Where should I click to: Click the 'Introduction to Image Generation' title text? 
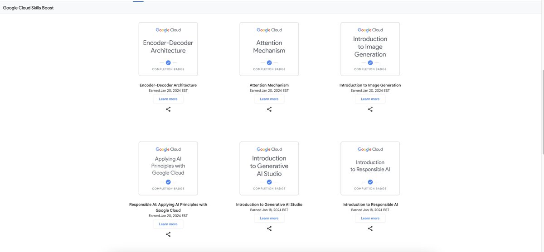pyautogui.click(x=370, y=85)
